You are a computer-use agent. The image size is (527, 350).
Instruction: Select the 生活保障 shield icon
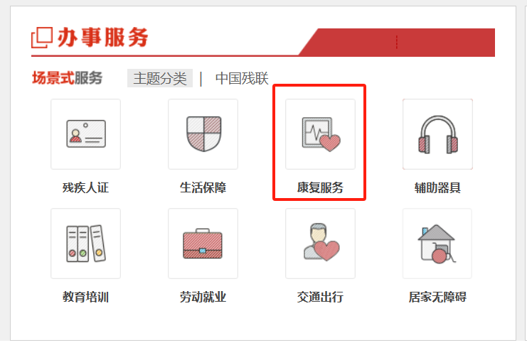[x=203, y=134]
